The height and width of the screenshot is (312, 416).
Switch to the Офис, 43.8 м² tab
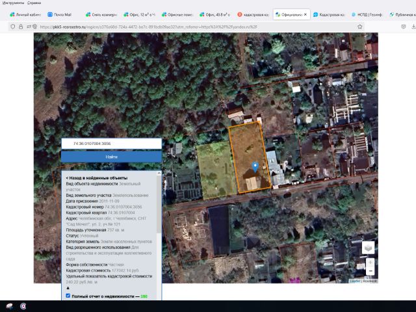pos(215,14)
